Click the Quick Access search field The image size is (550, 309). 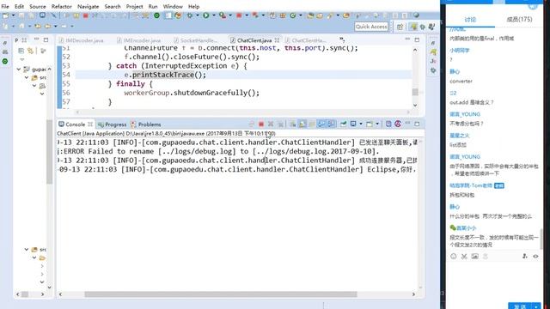(x=371, y=27)
